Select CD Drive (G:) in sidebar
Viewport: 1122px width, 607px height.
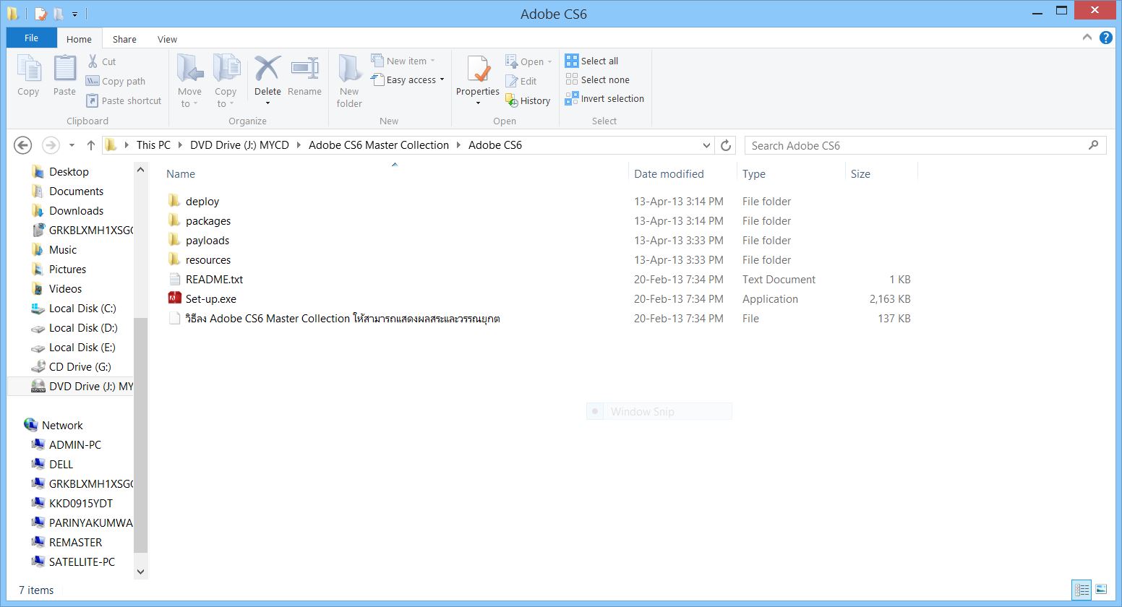click(x=80, y=366)
